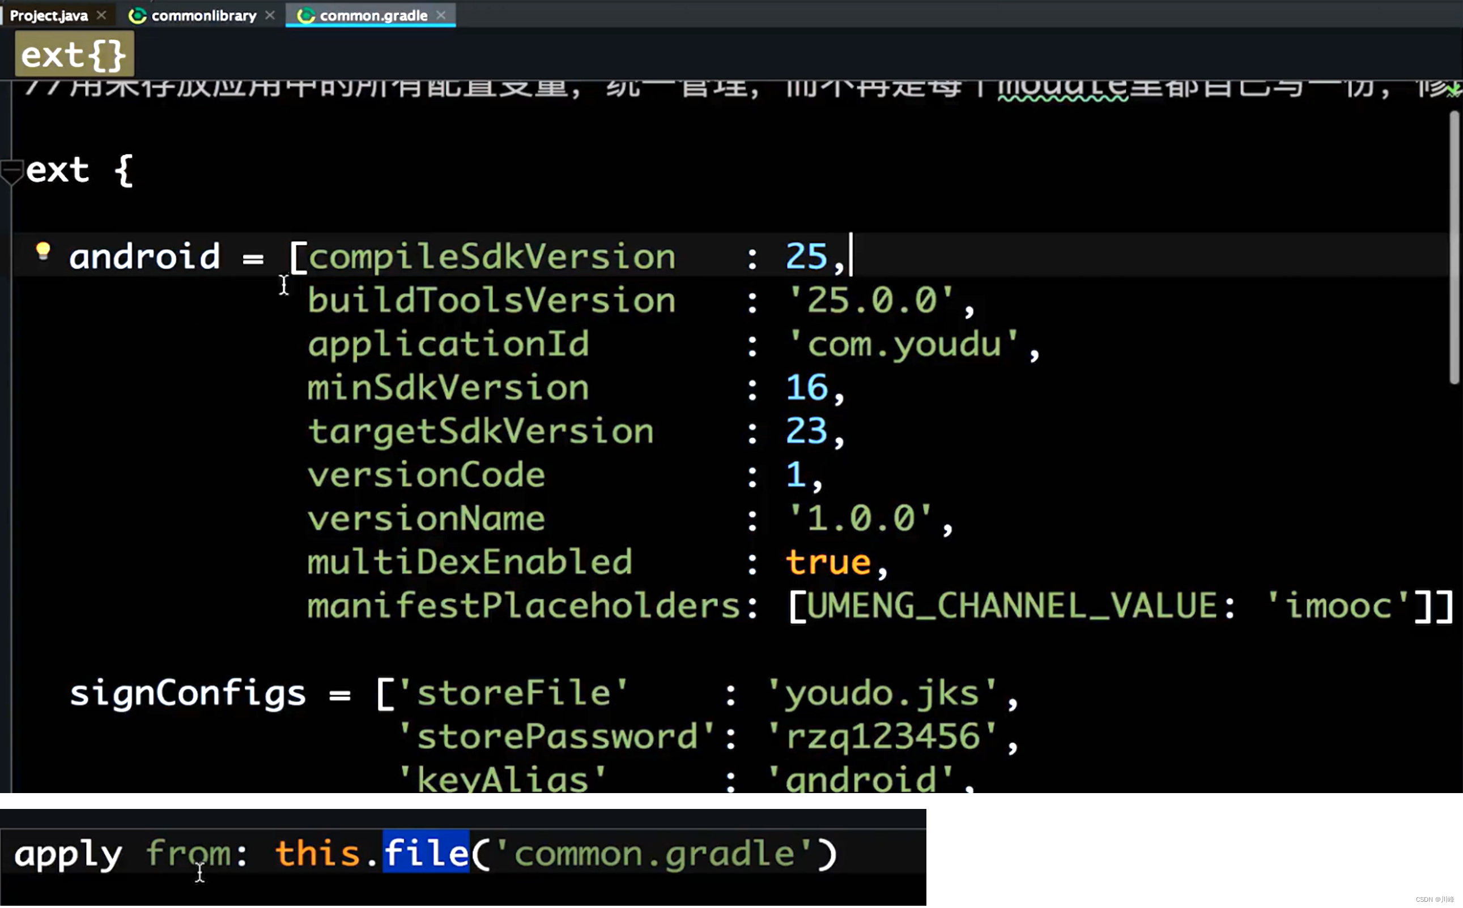Click the value 16 of minSdkVersion

pyautogui.click(x=807, y=388)
